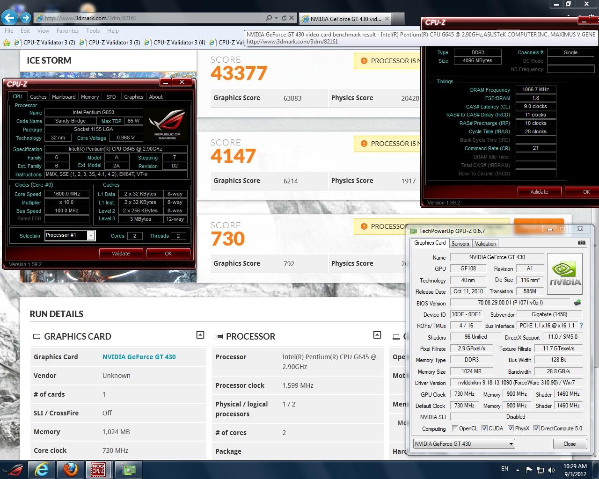Screen dimensions: 599x479
Task: Click the Action Center flag tray icon
Action: (x=529, y=470)
